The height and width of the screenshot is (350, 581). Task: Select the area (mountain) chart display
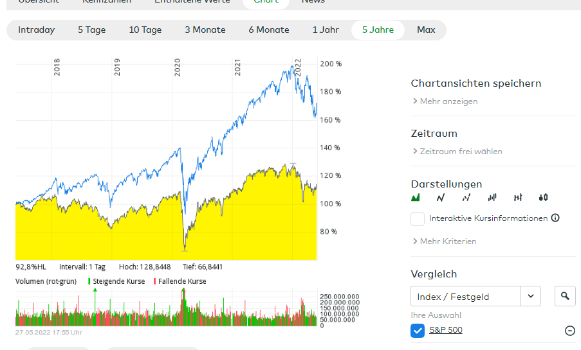415,197
